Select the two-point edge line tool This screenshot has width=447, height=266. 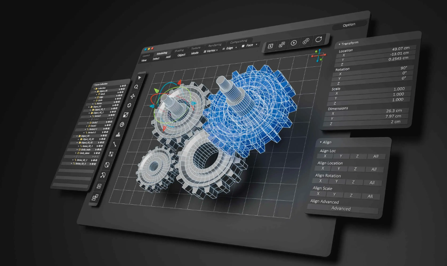[x=115, y=144]
